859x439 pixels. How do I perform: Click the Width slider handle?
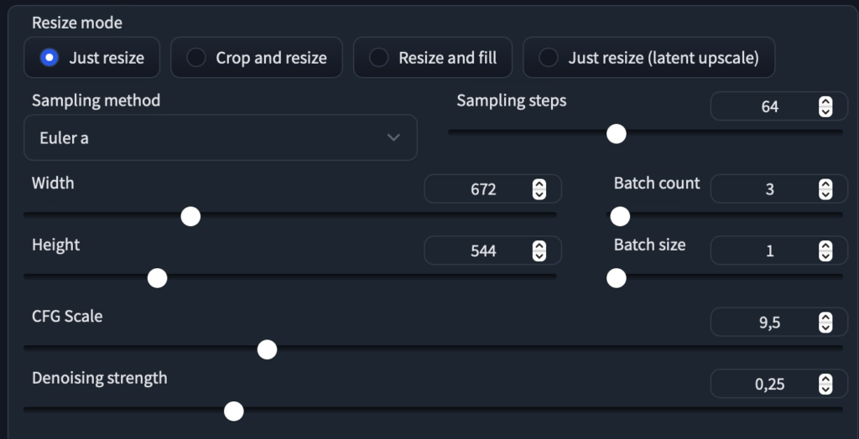190,216
